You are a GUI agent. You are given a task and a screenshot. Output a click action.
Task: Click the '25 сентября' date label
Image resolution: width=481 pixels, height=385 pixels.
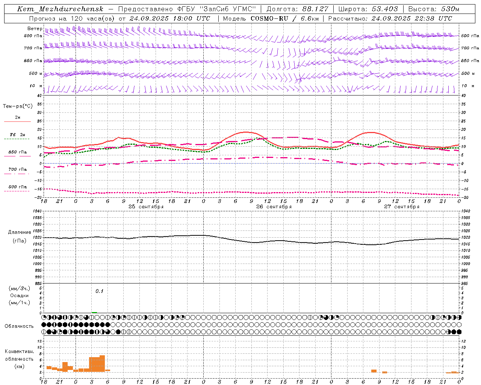146,207
